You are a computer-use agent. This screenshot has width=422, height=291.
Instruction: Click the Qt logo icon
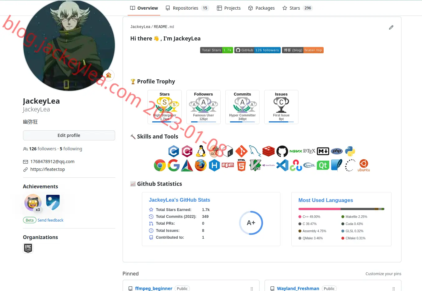point(323,165)
